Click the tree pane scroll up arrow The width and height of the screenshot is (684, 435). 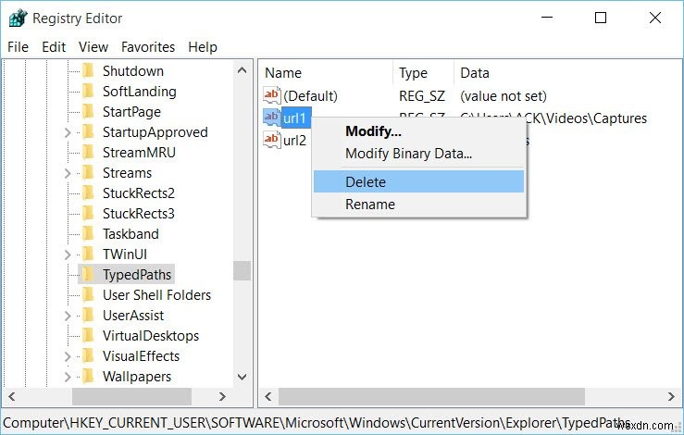[x=243, y=70]
